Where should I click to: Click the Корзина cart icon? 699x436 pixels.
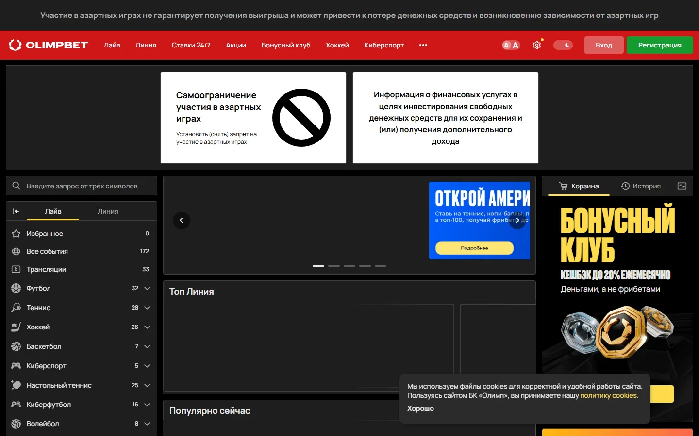pos(563,186)
